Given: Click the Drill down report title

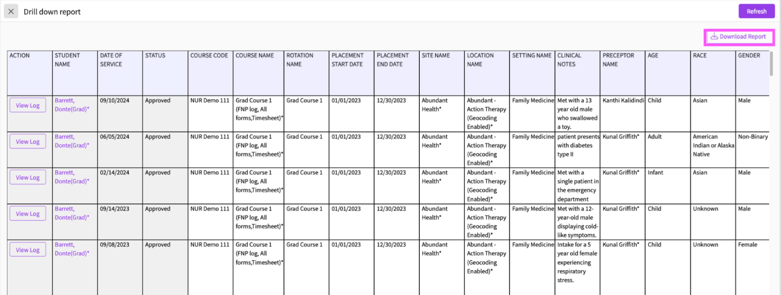Looking at the screenshot, I should (52, 12).
